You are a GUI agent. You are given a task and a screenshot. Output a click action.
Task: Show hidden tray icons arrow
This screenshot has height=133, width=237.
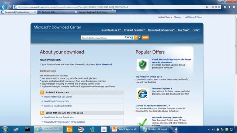(x=209, y=130)
